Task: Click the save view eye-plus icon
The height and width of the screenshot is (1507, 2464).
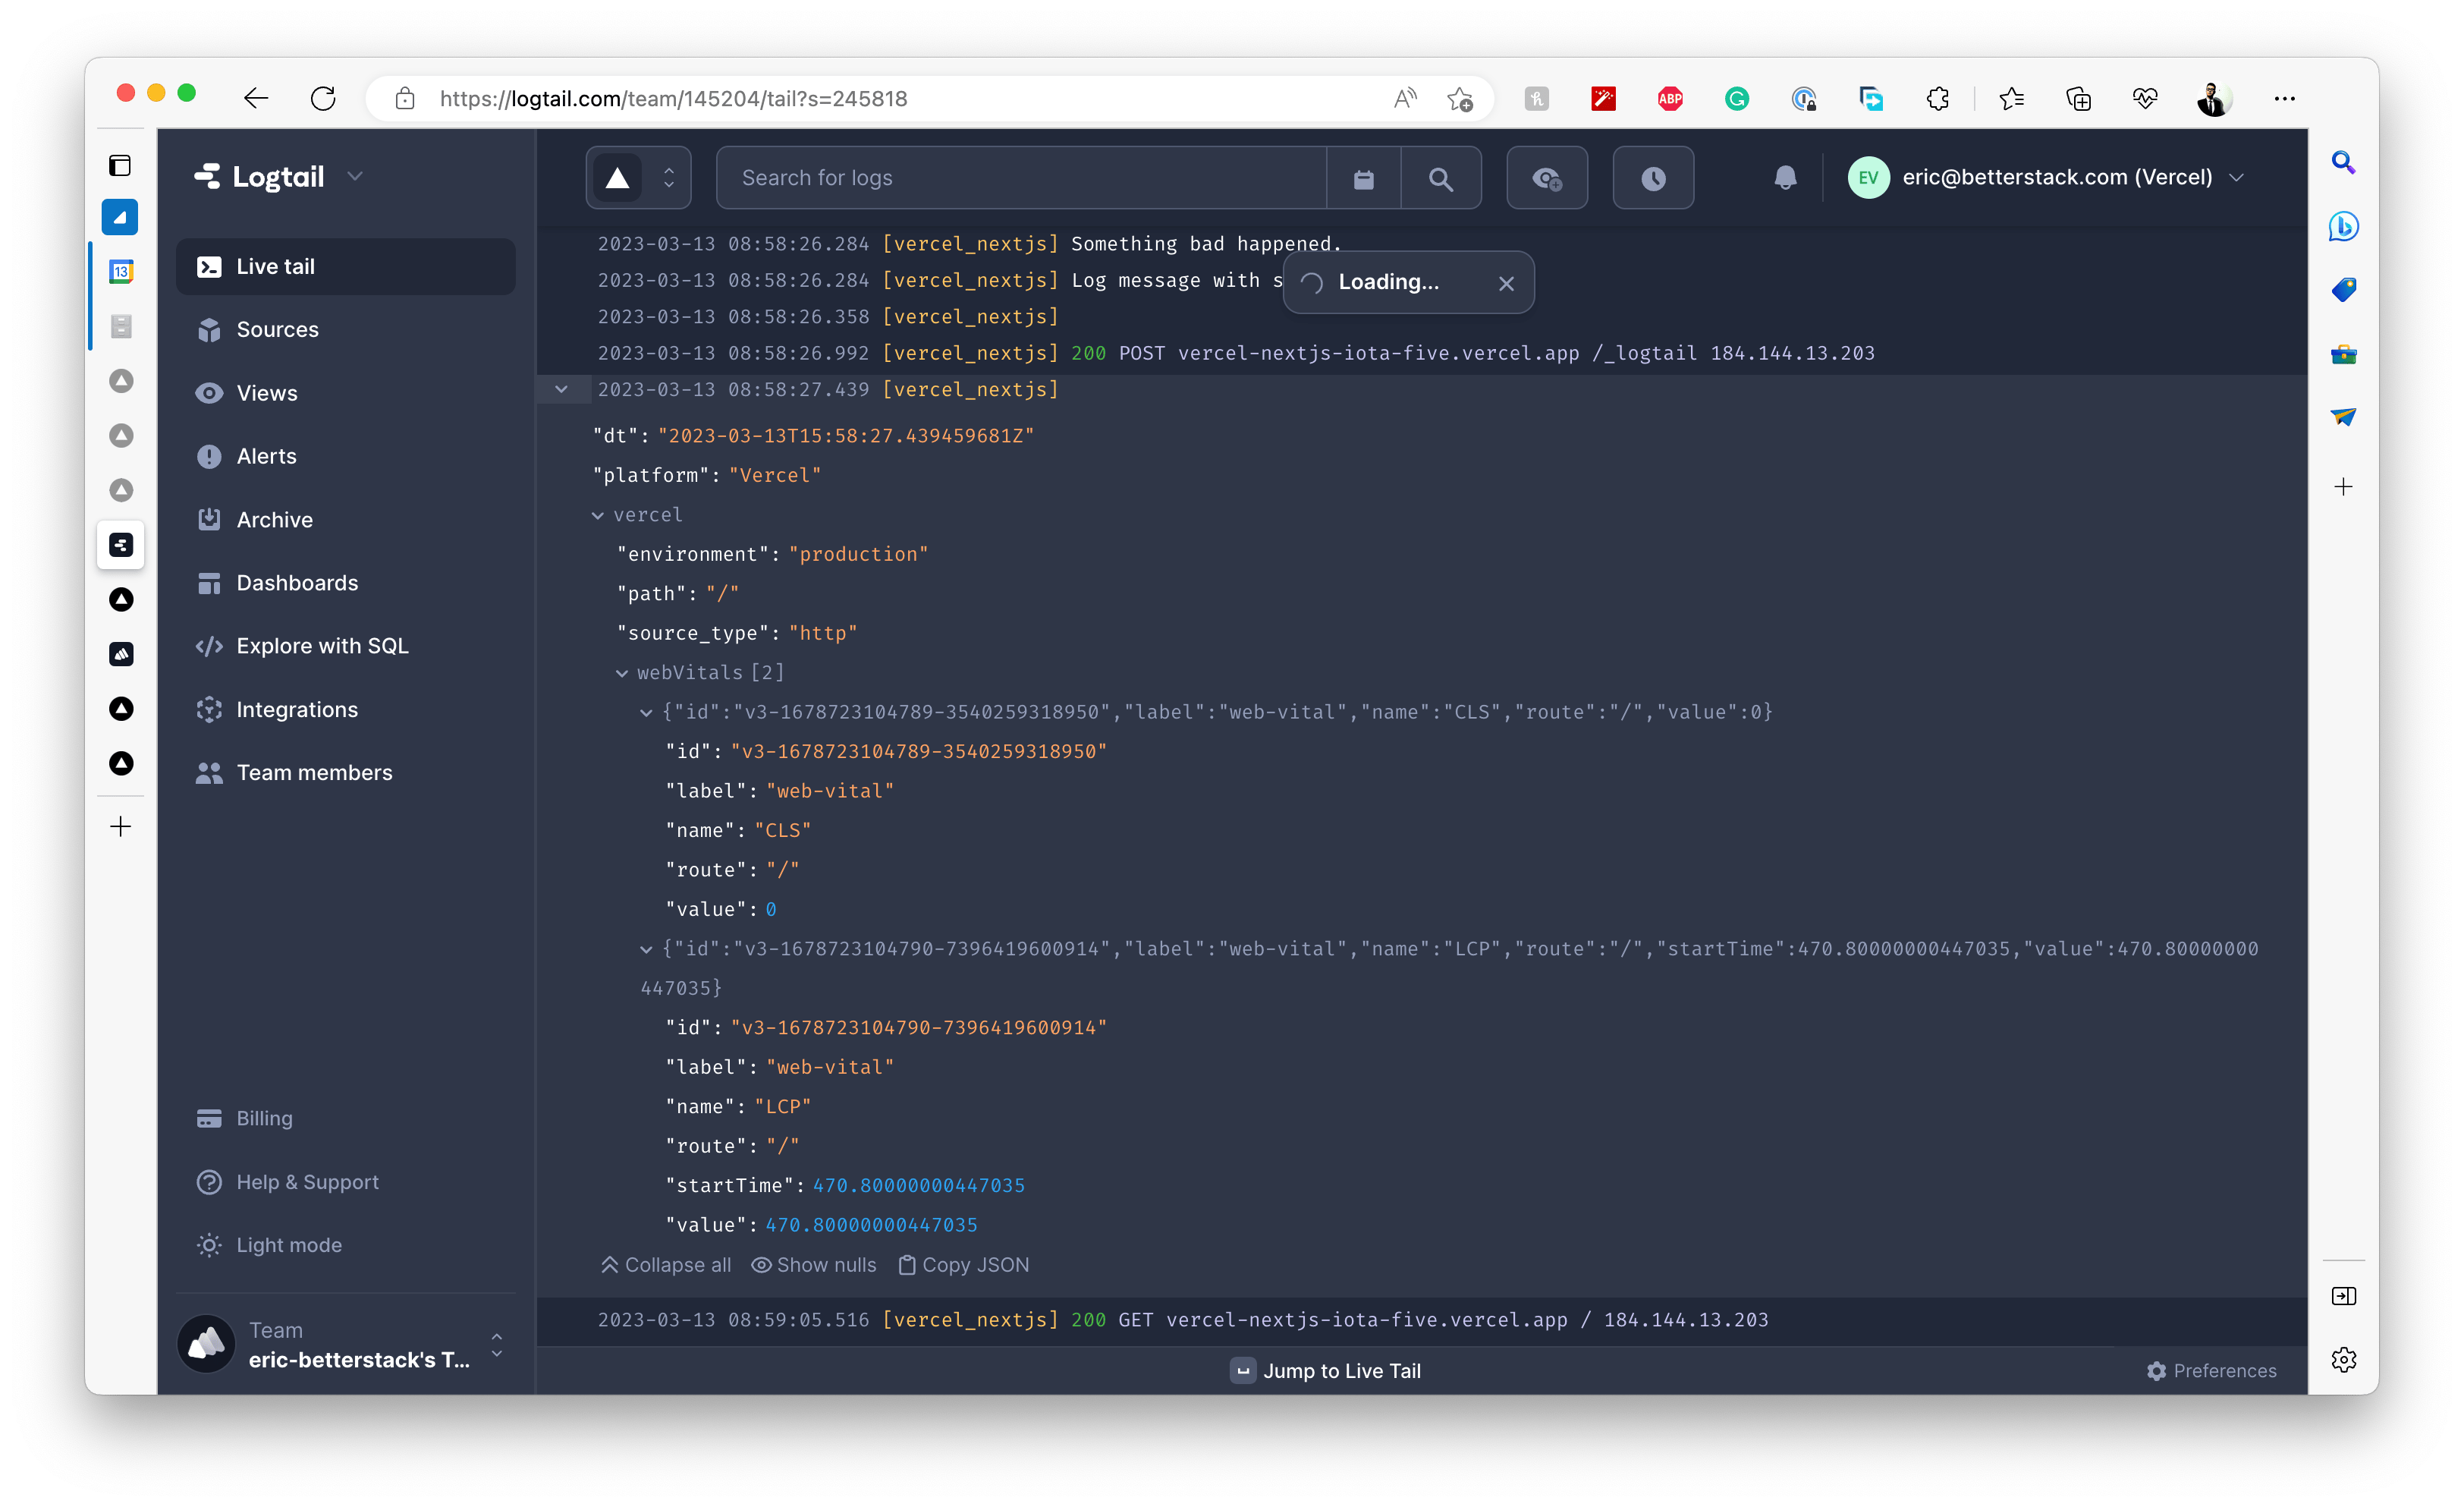Action: coord(1547,178)
